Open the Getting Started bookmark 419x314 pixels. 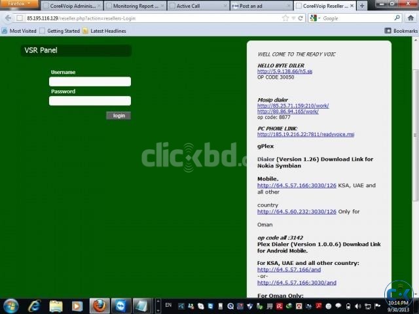tap(60, 31)
